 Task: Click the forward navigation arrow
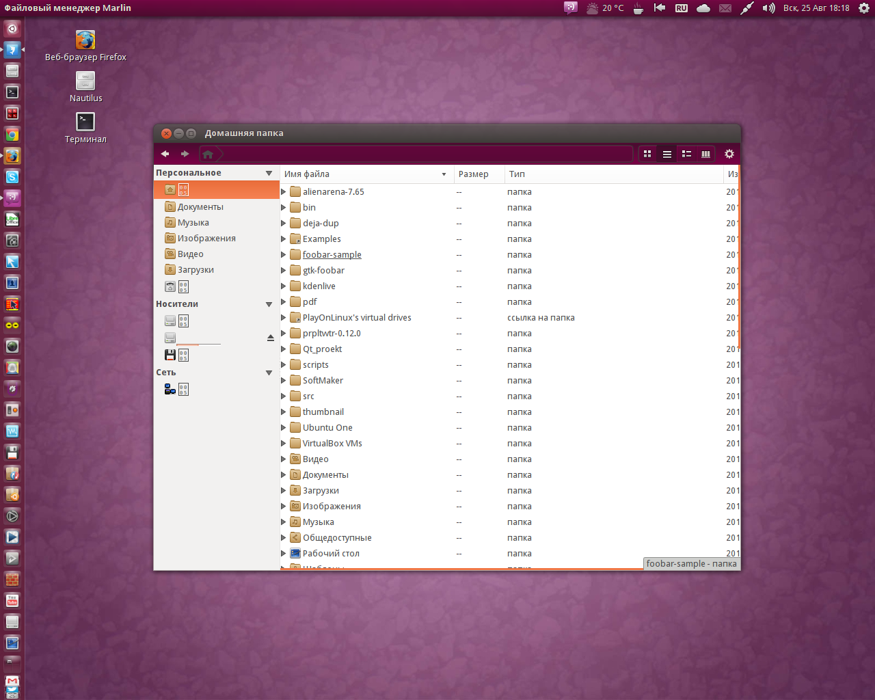(x=185, y=154)
